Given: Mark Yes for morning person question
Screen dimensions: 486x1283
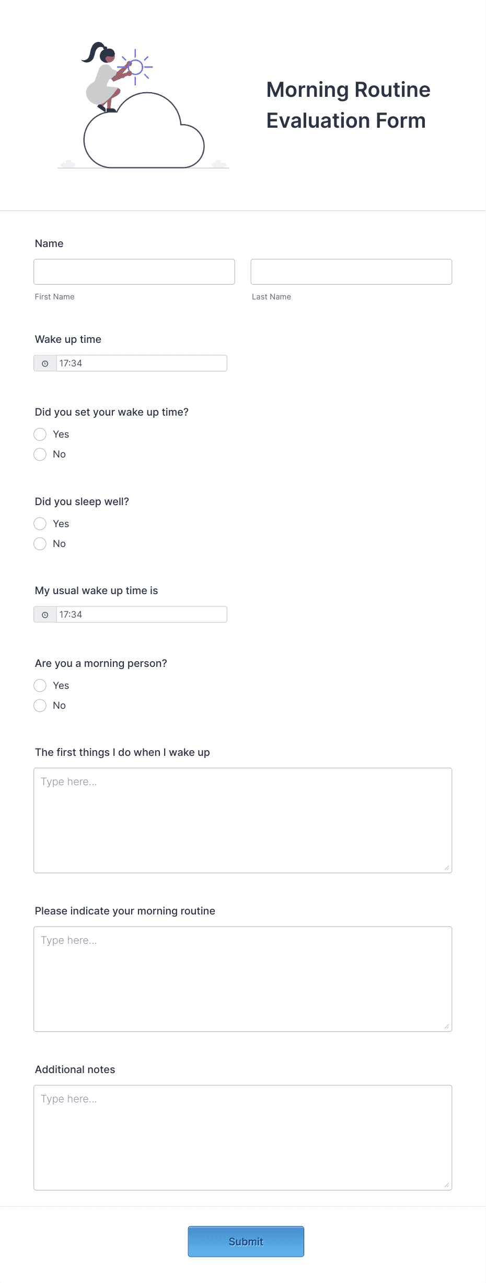Looking at the screenshot, I should pos(40,685).
